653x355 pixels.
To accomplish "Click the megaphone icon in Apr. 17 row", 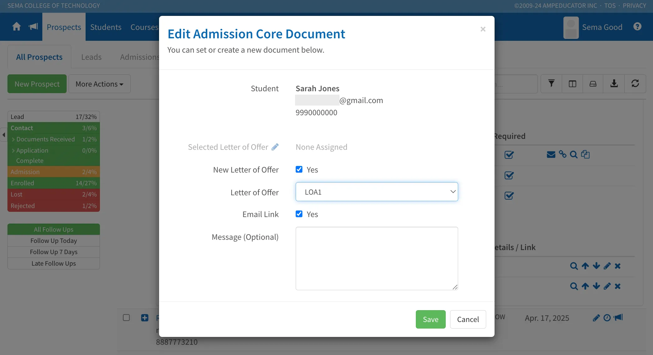I will [618, 317].
